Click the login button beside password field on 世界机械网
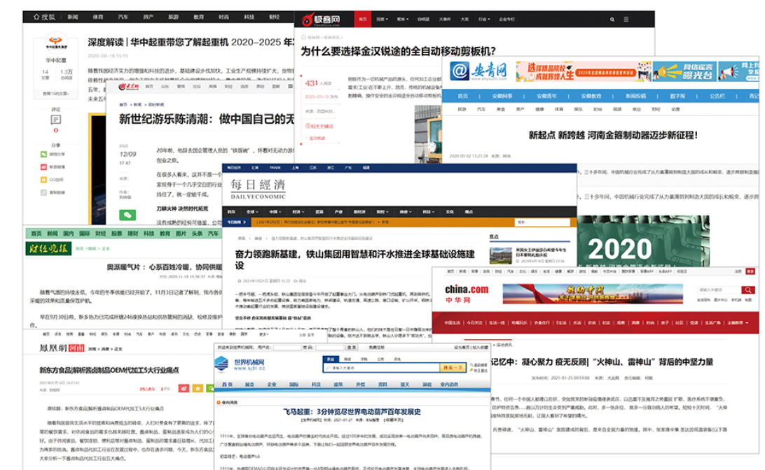Image resolution: width=765 pixels, height=470 pixels. pos(351,348)
